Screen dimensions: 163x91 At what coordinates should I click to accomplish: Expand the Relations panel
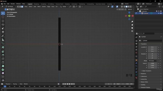pyautogui.click(x=143, y=74)
